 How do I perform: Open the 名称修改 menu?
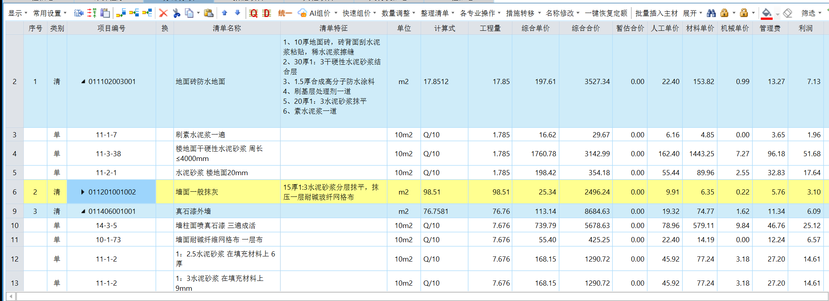point(562,13)
